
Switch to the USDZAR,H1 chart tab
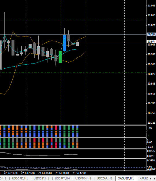pyautogui.click(x=104, y=178)
